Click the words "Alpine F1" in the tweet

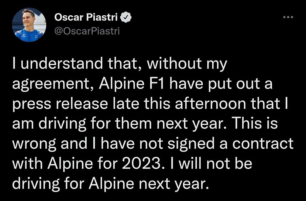(x=133, y=84)
